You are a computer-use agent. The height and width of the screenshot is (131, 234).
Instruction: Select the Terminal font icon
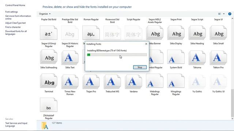tap(49, 81)
